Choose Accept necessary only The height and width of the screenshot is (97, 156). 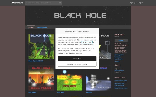pos(77,64)
